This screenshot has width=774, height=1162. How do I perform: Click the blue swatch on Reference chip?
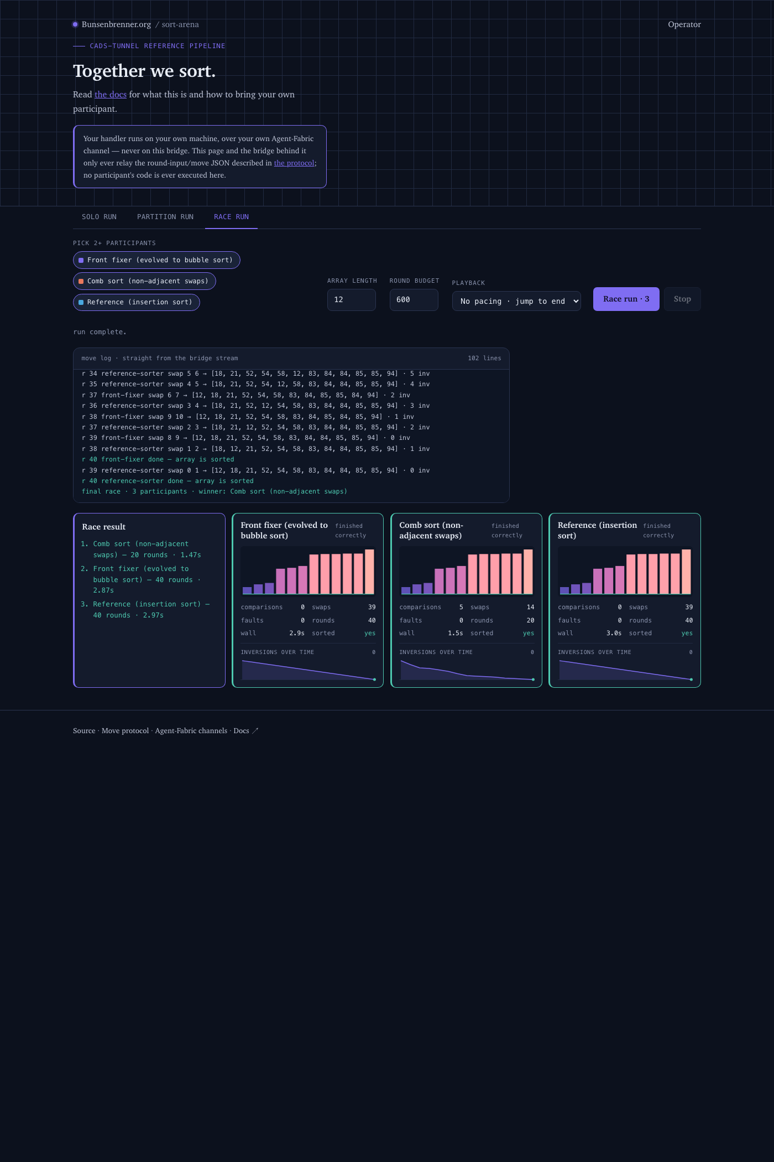[x=81, y=302]
